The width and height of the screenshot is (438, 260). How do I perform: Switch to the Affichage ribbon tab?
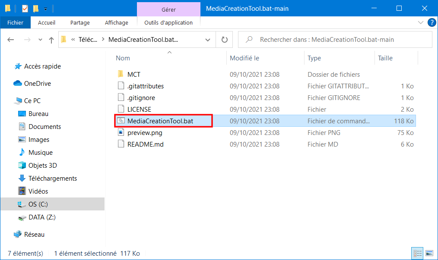[x=117, y=22]
